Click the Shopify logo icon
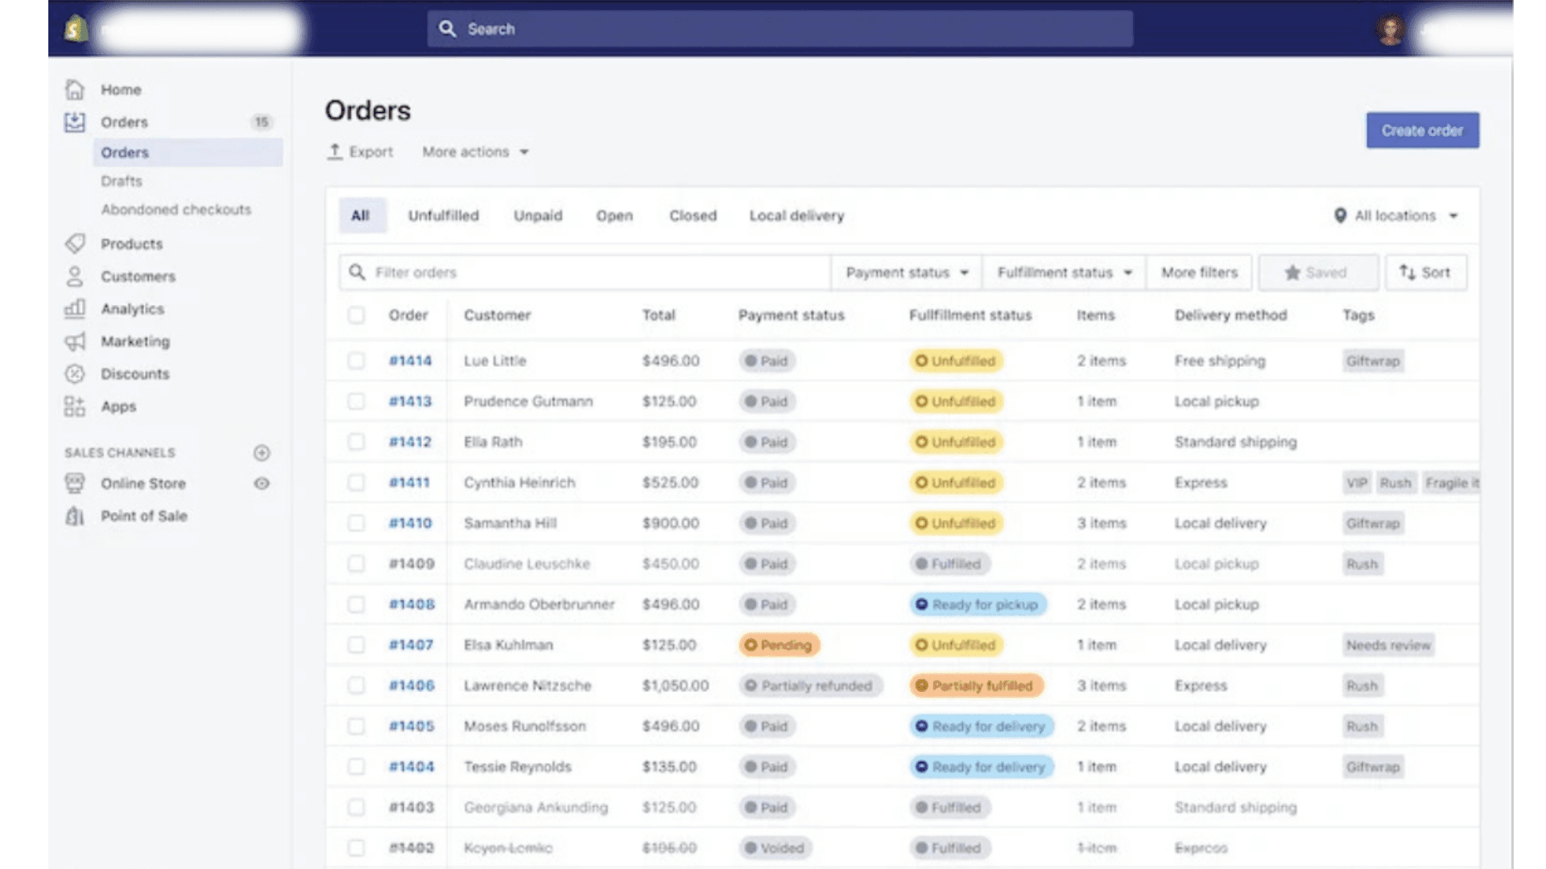1546x869 pixels. coord(76,29)
